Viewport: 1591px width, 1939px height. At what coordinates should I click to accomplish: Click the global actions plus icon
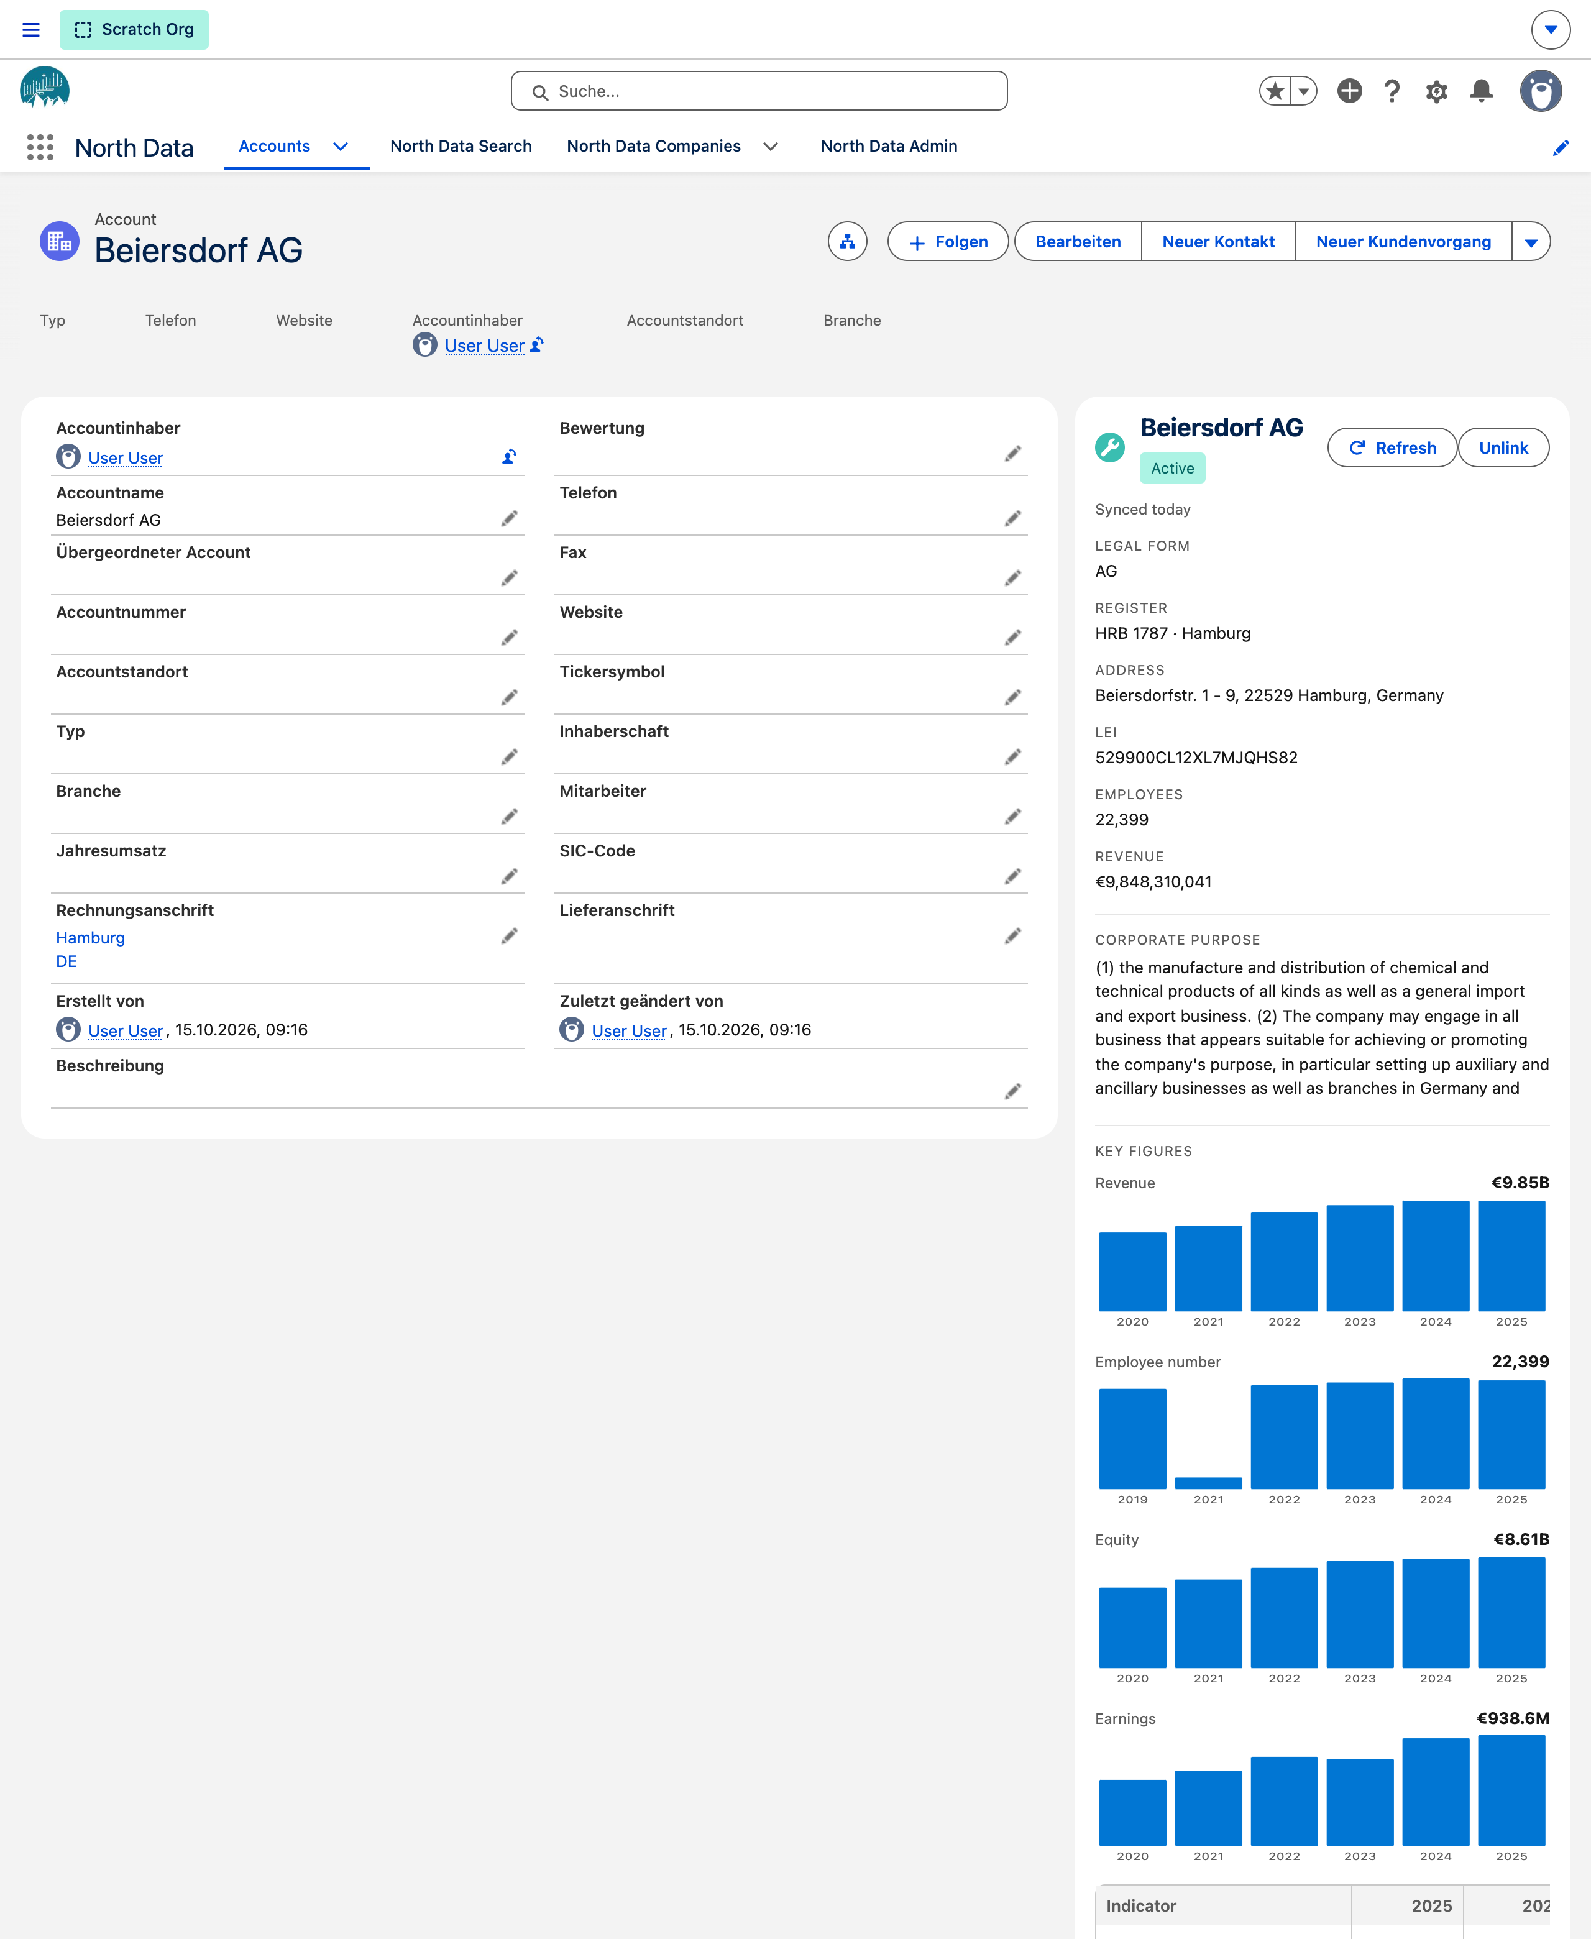(1349, 91)
